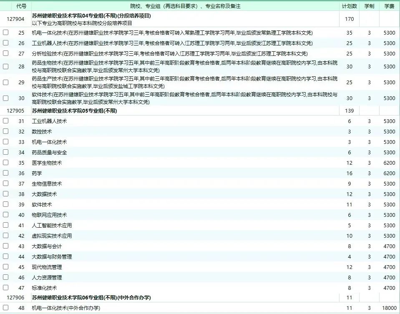Enable checkbox for 药品生物技术 row 28

coord(5,66)
